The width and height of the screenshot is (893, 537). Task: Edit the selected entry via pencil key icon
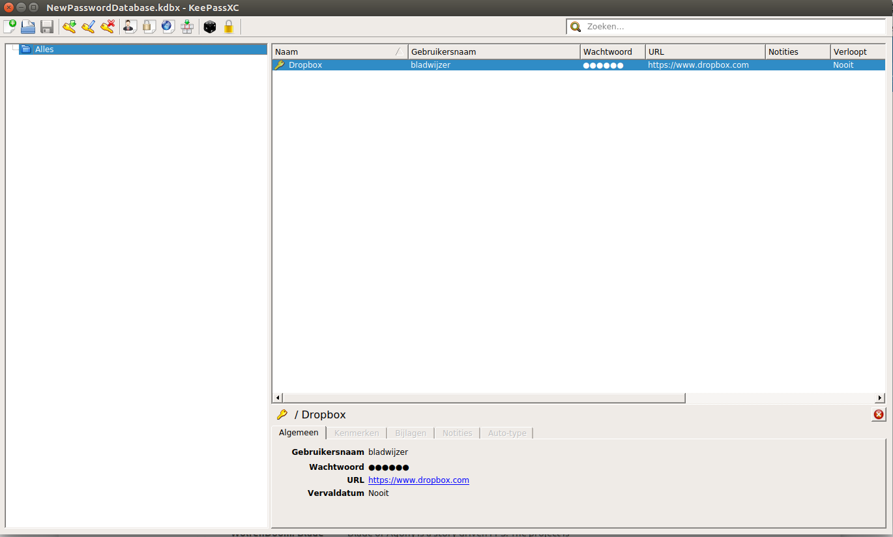click(x=89, y=27)
